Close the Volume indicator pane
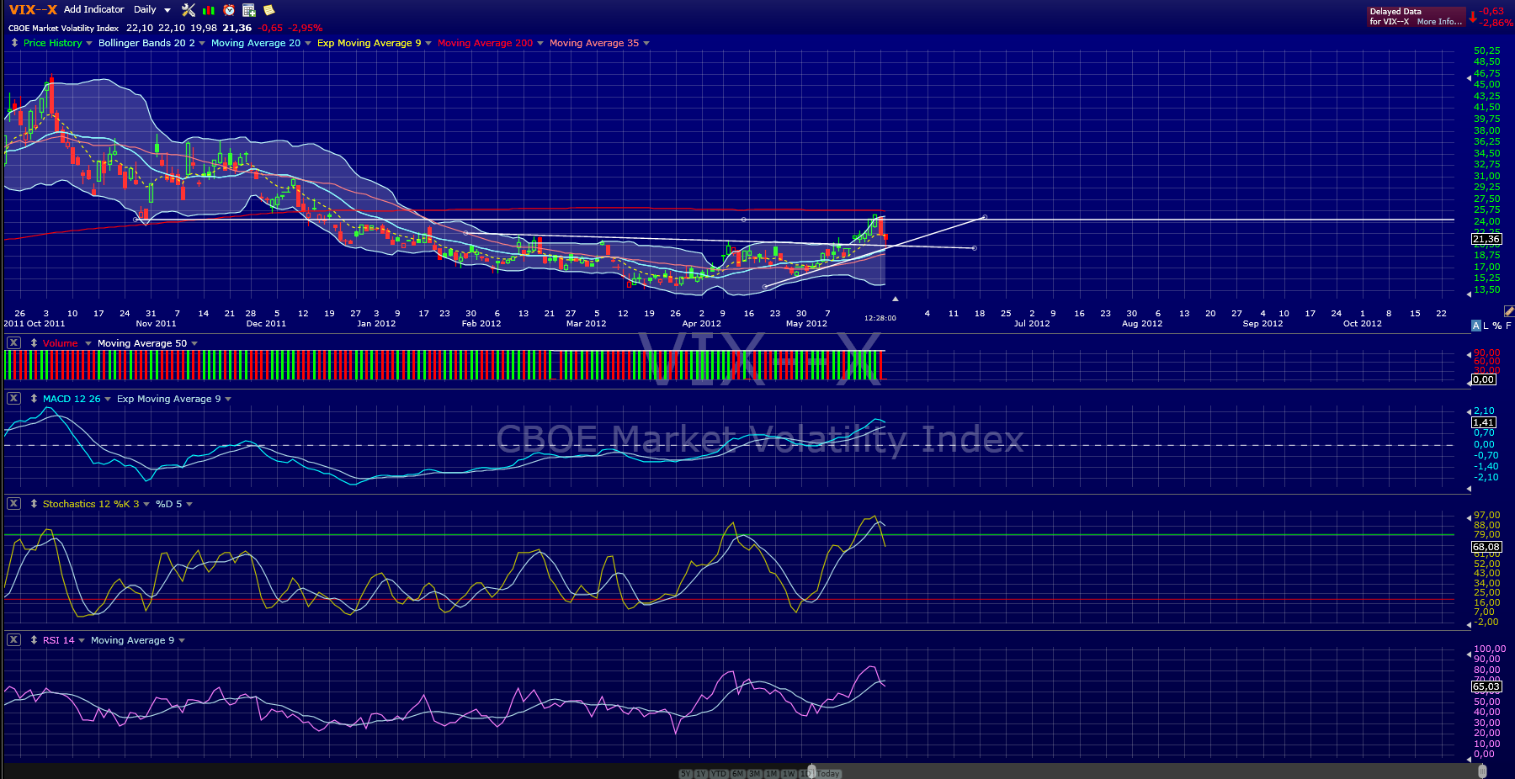 coord(13,343)
